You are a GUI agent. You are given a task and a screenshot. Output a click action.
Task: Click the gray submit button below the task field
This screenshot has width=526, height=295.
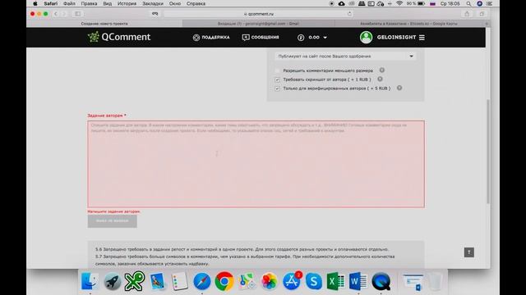click(112, 221)
